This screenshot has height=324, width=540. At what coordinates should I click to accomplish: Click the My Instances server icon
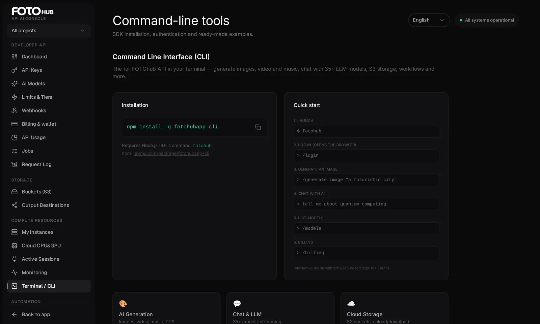tap(15, 232)
